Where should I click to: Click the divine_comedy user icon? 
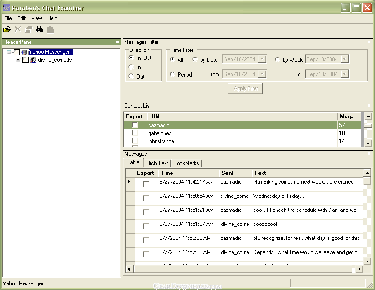point(33,60)
